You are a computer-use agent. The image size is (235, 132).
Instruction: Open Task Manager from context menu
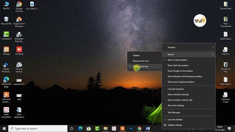(x=189, y=113)
